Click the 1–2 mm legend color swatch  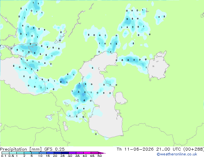[20, 153]
